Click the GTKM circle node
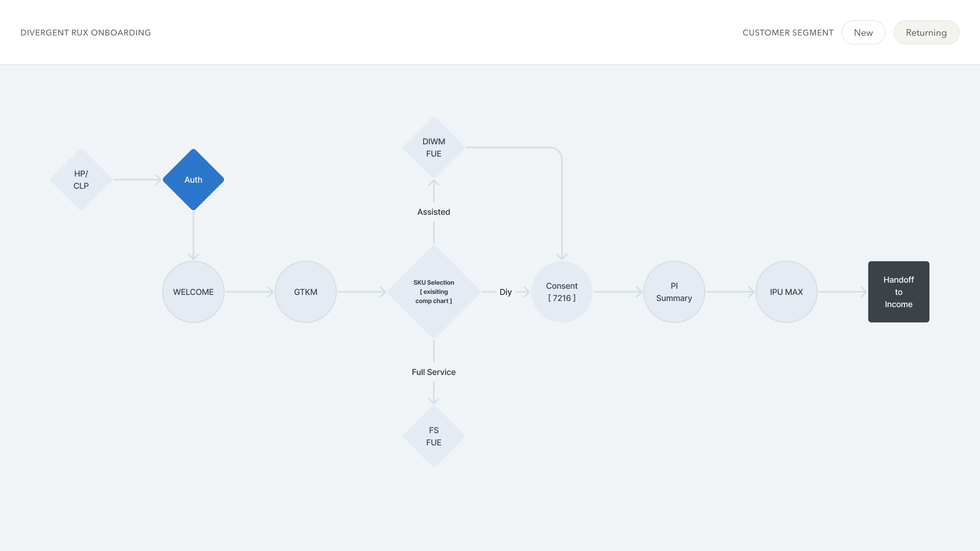 [x=305, y=292]
